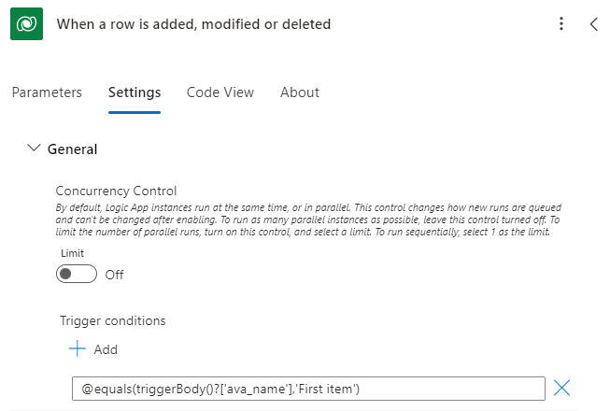
Task: Select the Settings tab
Action: (135, 92)
